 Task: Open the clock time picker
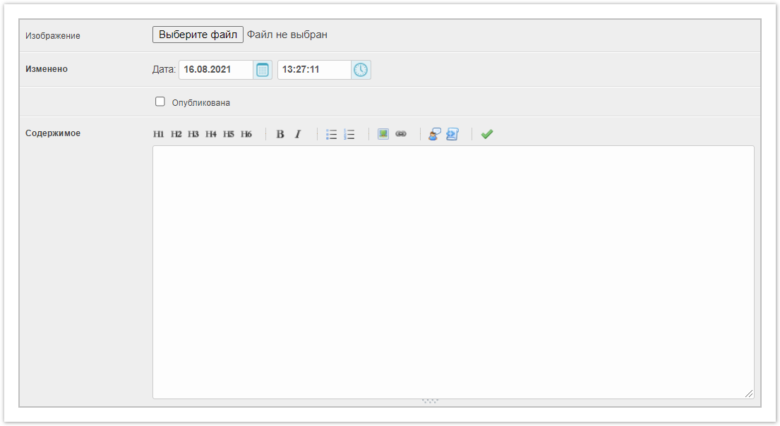[361, 70]
